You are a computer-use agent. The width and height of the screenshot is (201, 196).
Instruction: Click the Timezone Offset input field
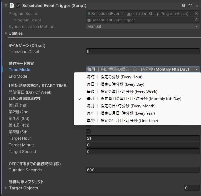143,51
